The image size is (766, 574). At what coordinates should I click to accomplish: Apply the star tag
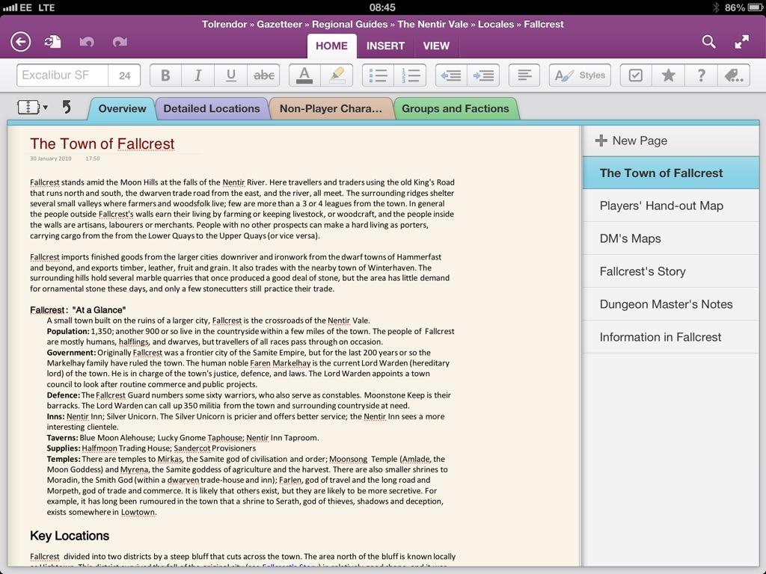point(668,75)
